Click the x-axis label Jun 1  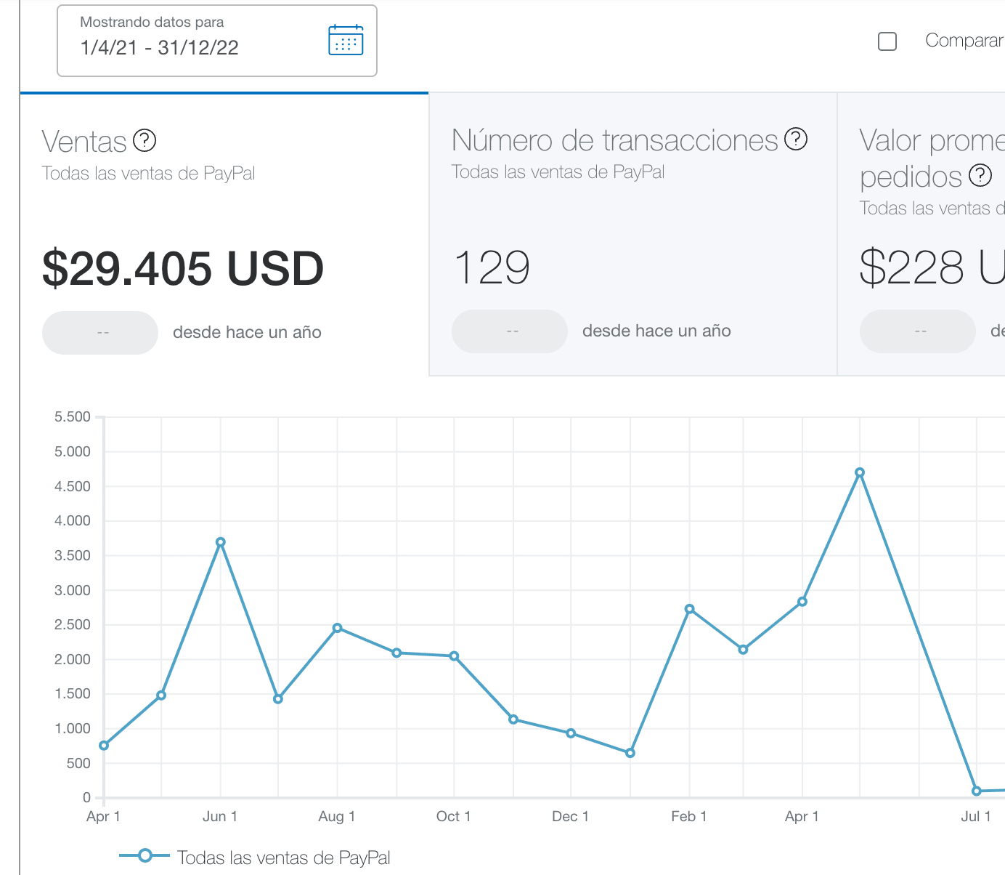click(220, 816)
